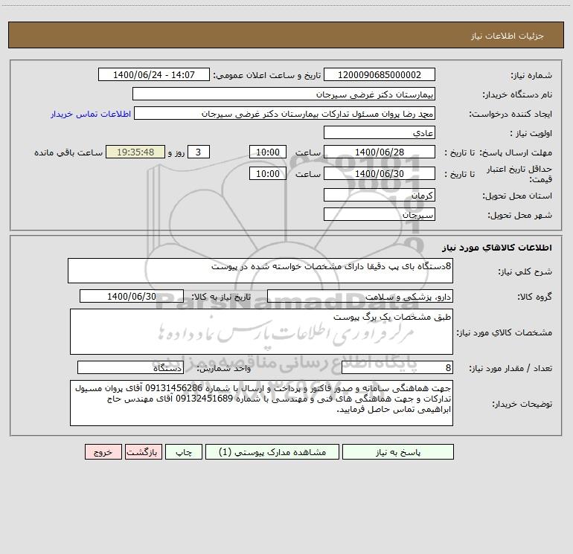The height and width of the screenshot is (554, 573).
Task: Click the اطلاعات کالاهای مورد نیاز section heading
Action: point(497,248)
